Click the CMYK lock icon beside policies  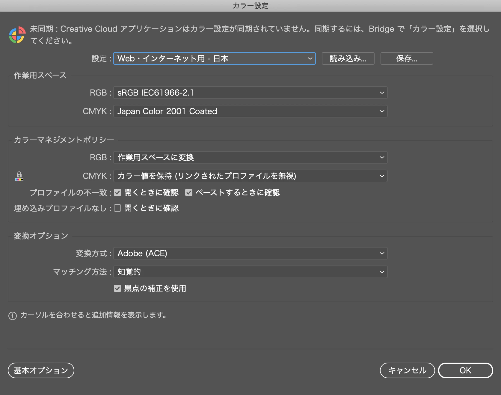19,176
